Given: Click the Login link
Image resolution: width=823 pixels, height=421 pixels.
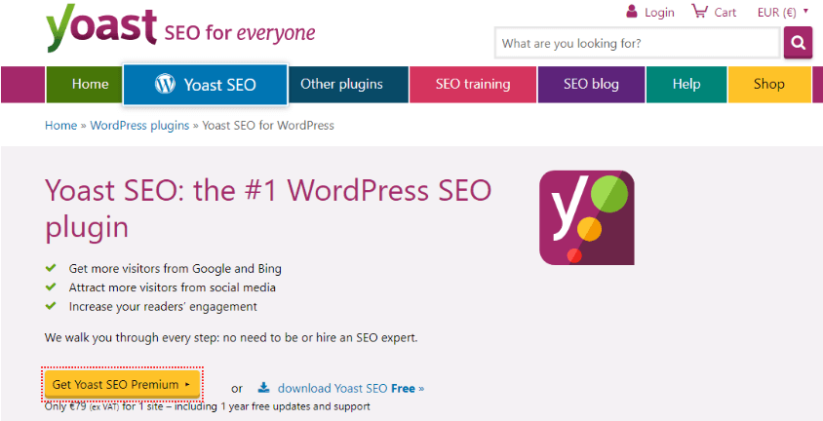Looking at the screenshot, I should 659,12.
